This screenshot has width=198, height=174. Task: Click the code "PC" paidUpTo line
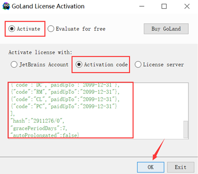64,106
